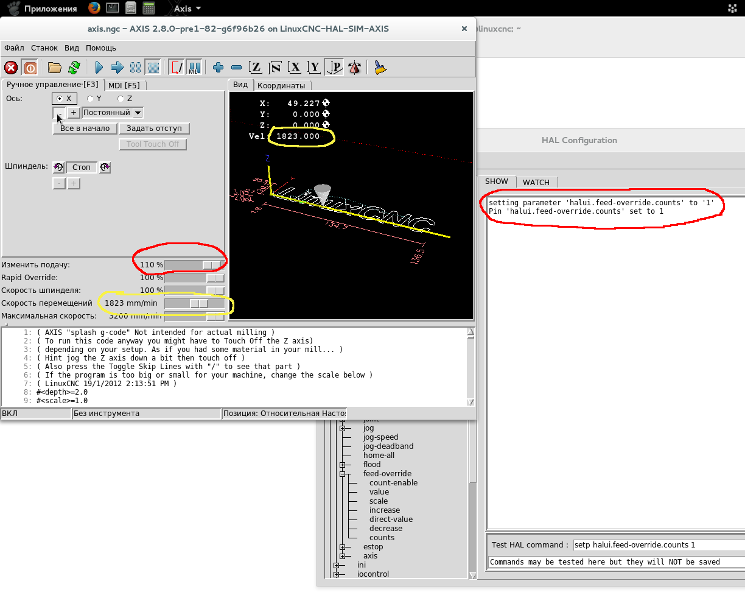Start spindle clockwise icon right of Стоп
Viewport: 745px width, 595px height.
(x=105, y=167)
